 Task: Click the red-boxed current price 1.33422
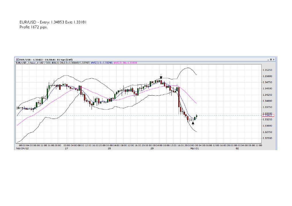pos(268,115)
